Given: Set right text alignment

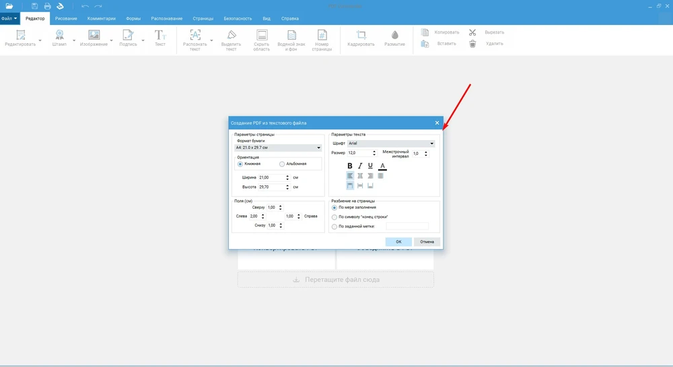Looking at the screenshot, I should tap(370, 176).
